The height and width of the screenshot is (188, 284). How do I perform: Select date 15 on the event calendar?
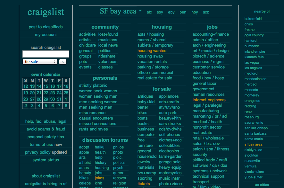point(45,86)
